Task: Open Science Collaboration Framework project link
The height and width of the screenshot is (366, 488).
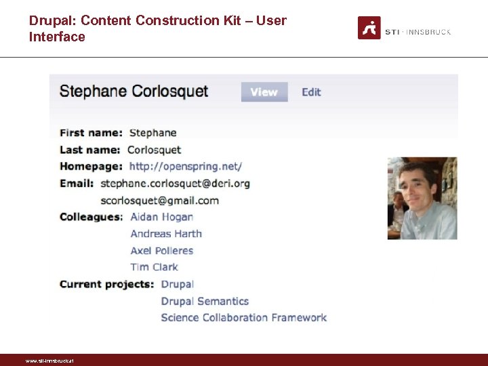Action: tap(244, 318)
